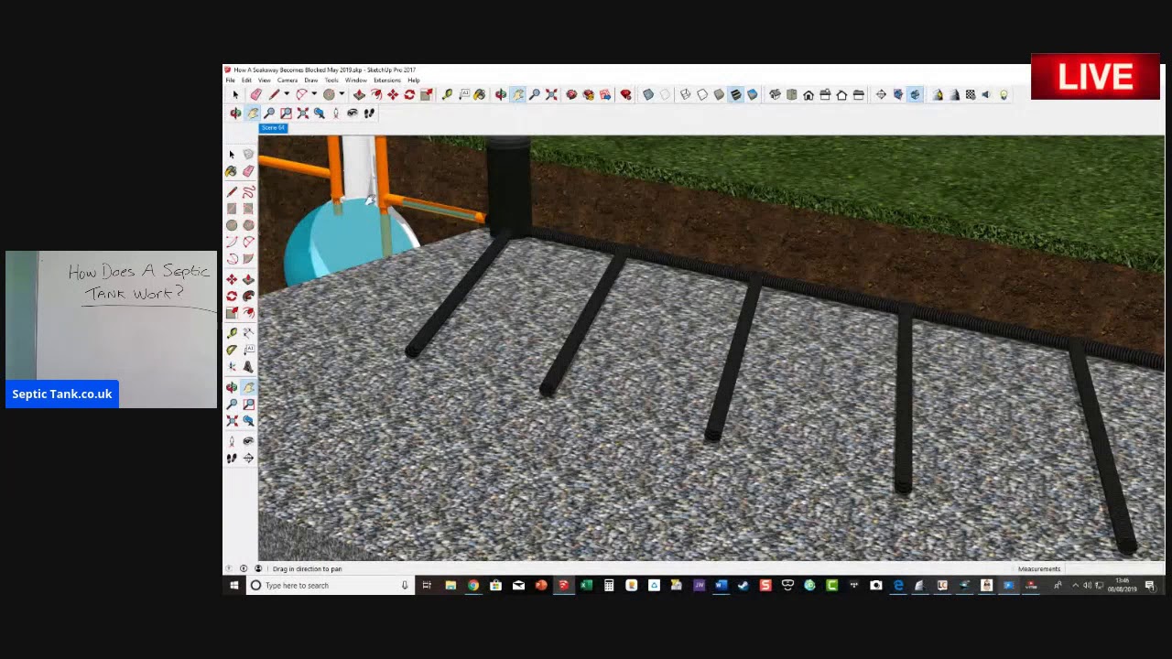Open the Draw menu

311,81
